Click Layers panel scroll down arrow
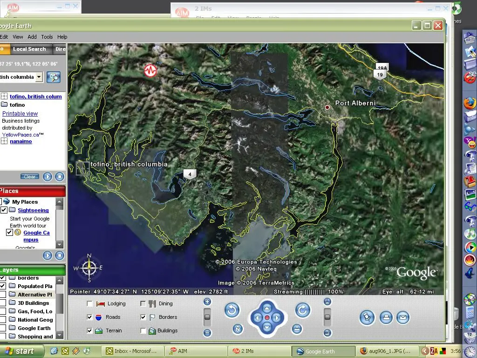 (x=60, y=336)
